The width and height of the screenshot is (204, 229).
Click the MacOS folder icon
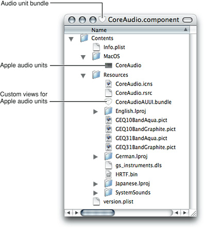click(x=96, y=56)
